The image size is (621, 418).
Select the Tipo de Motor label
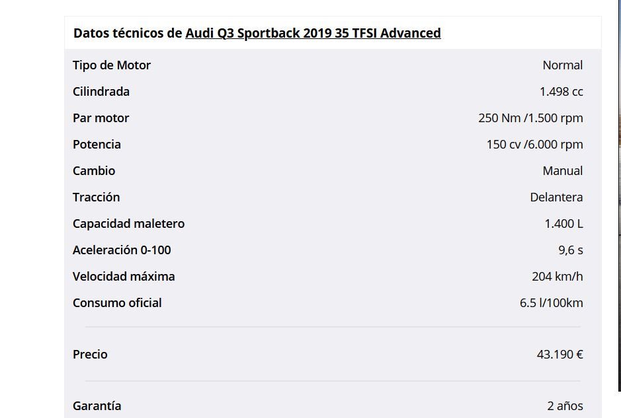(x=112, y=65)
